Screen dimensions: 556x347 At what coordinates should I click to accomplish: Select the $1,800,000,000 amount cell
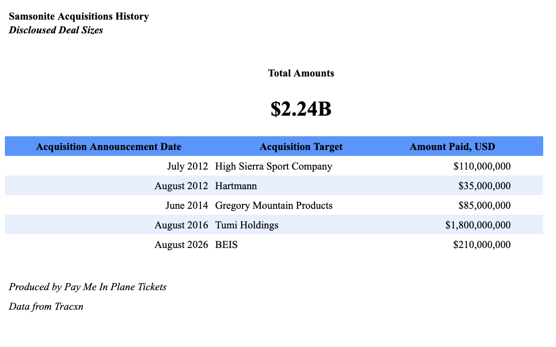478,225
